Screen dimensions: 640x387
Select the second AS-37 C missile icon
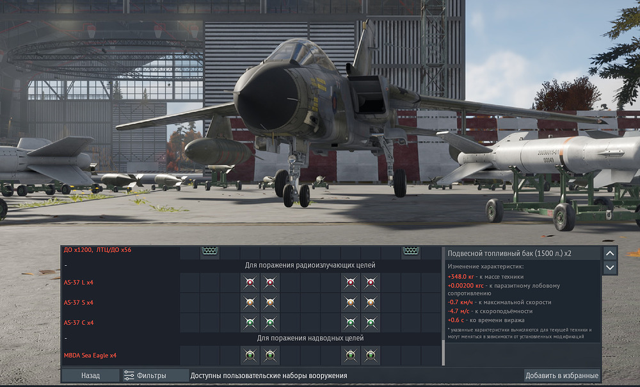click(x=270, y=322)
